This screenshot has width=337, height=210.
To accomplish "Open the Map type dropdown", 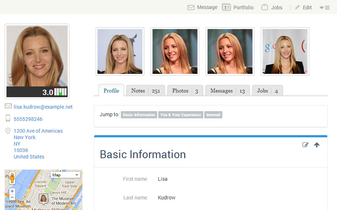I will click(x=65, y=175).
